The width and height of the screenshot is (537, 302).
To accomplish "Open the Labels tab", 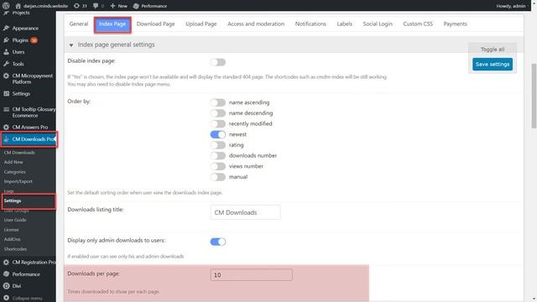I will [x=345, y=24].
